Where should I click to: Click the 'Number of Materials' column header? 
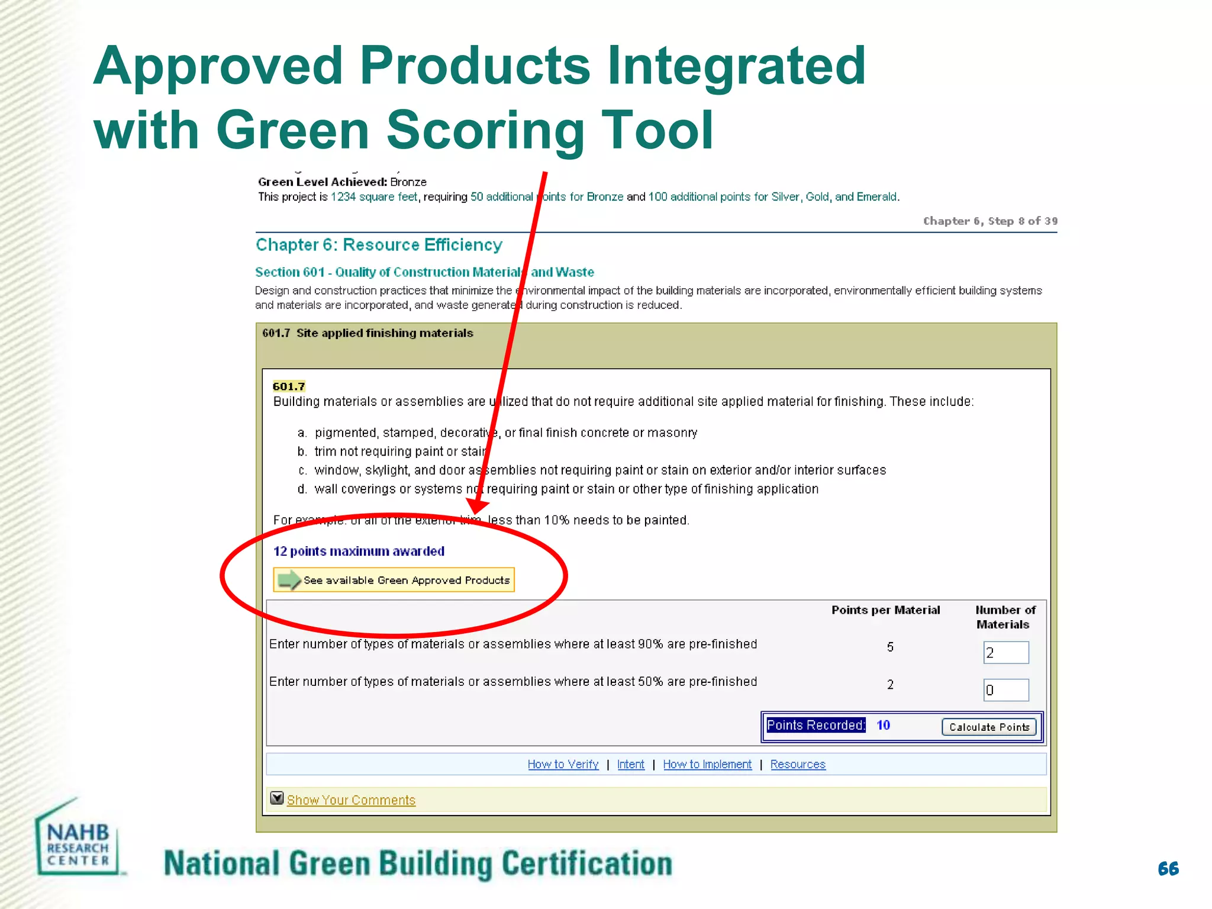tap(1005, 617)
